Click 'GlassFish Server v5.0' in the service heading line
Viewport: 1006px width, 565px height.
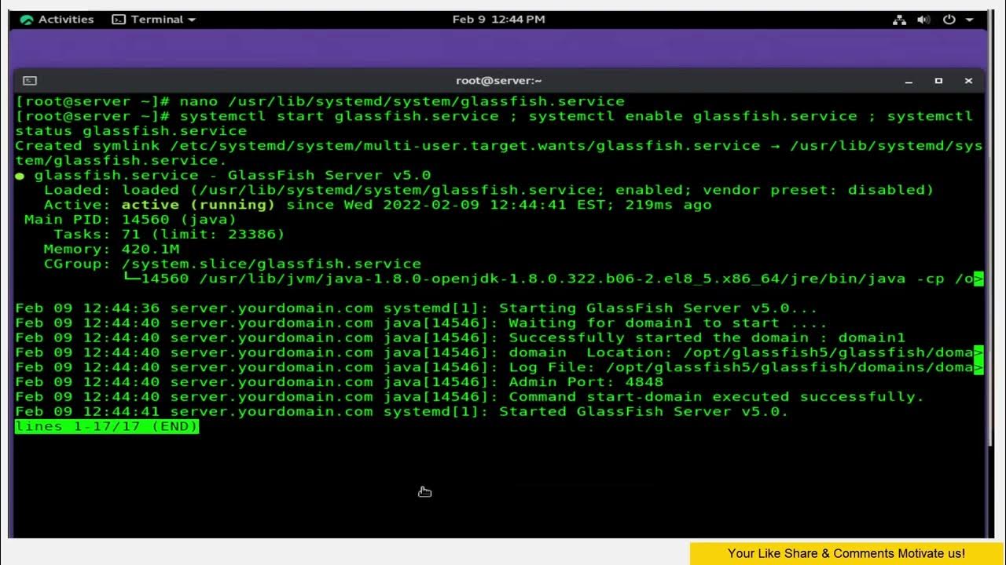(x=329, y=175)
